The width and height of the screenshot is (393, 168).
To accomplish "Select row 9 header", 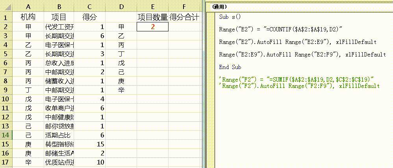I will [x=6, y=90].
